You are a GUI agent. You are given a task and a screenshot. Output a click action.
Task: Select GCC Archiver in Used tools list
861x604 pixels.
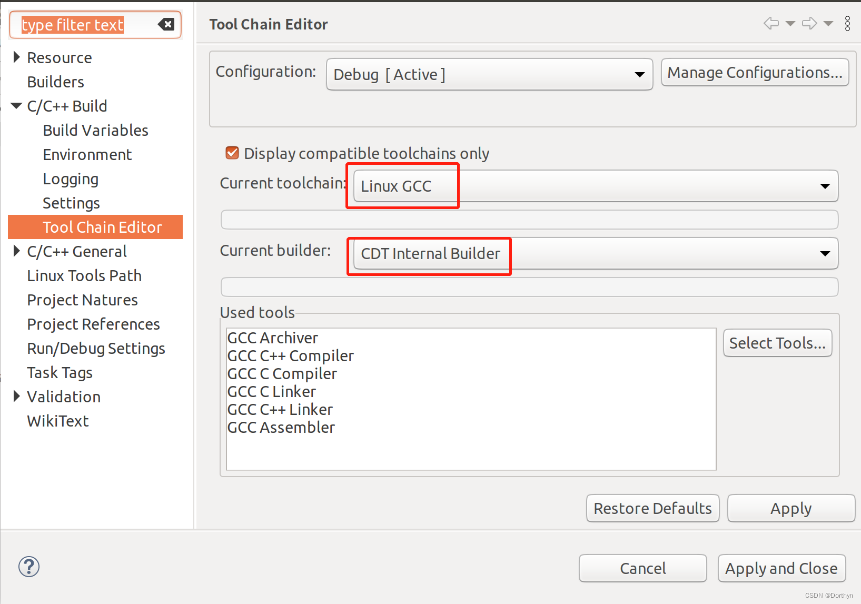(x=272, y=338)
